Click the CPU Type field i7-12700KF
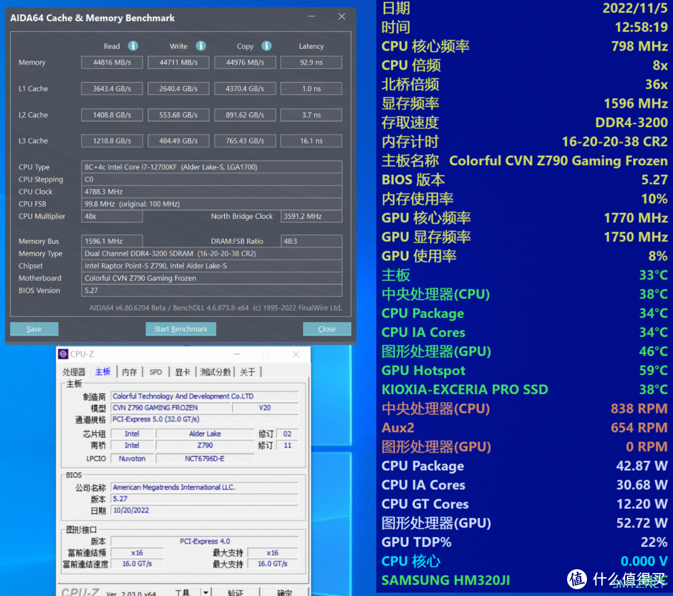 [212, 167]
